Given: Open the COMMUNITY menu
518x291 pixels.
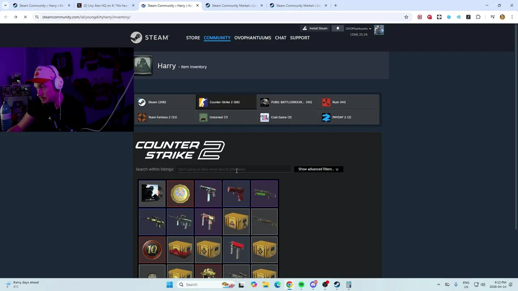Looking at the screenshot, I should tap(217, 38).
